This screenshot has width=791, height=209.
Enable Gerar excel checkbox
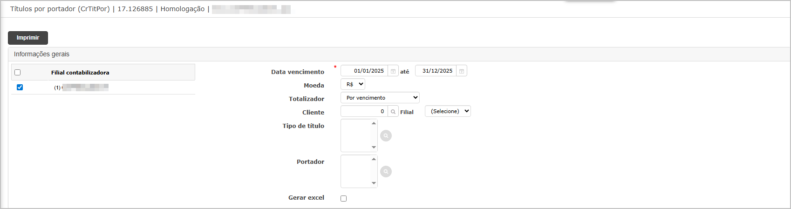344,198
